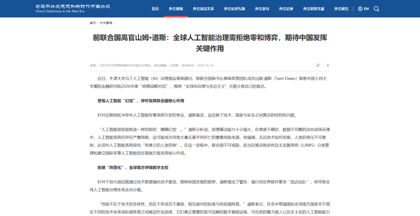The image size is (420, 216).
Task: Click publish date 2026-05-25
Action: click(x=205, y=66)
